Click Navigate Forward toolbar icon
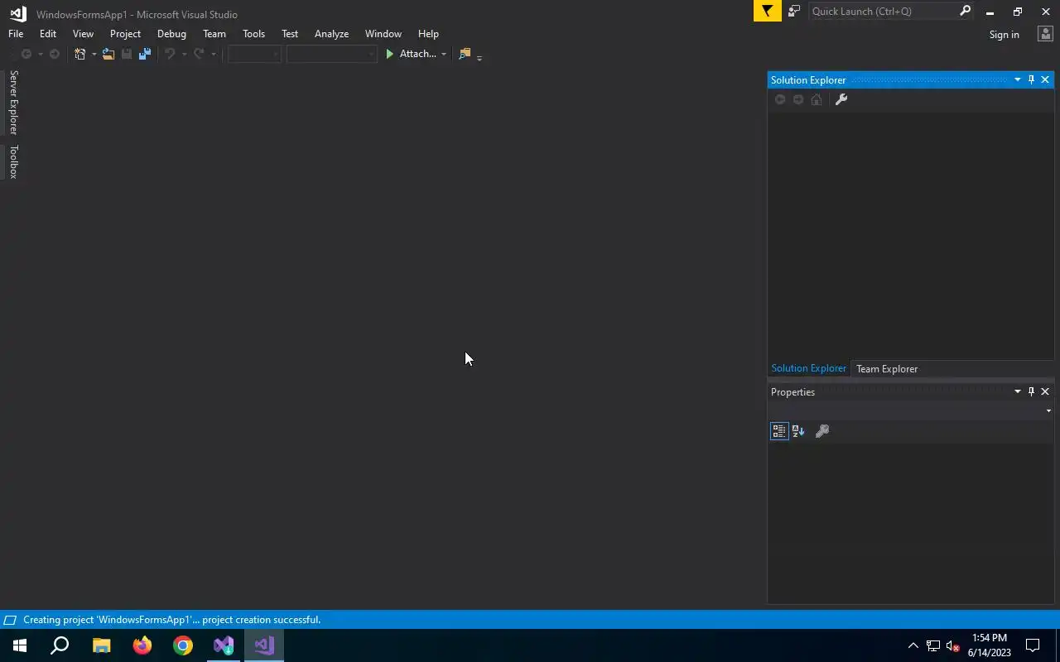This screenshot has width=1060, height=662. tap(55, 54)
